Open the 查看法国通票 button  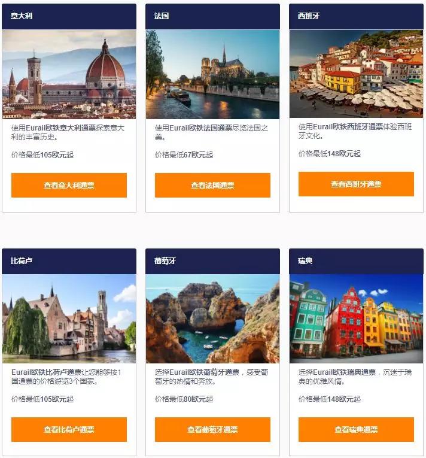[x=212, y=185]
